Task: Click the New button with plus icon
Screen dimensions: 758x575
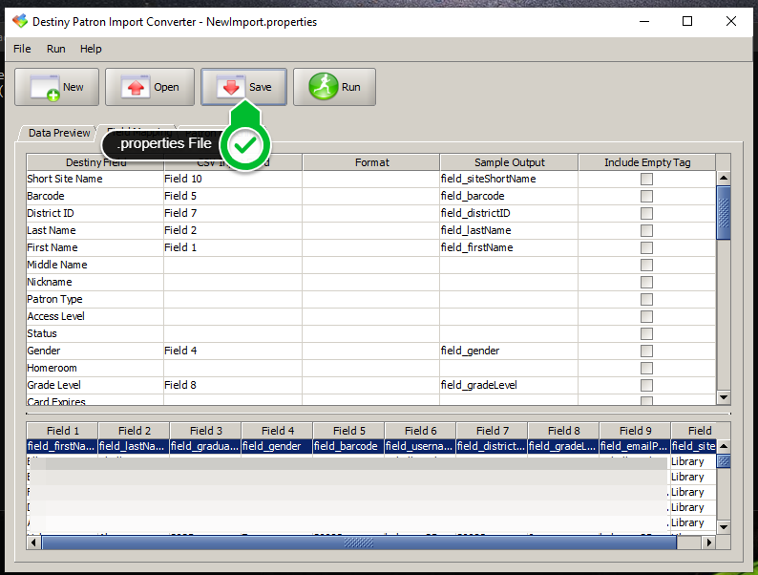Action: (56, 87)
